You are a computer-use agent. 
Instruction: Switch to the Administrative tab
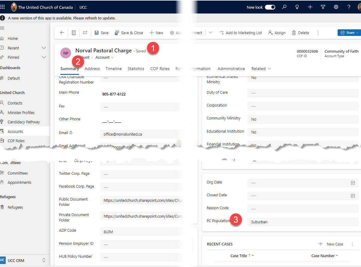(x=231, y=69)
